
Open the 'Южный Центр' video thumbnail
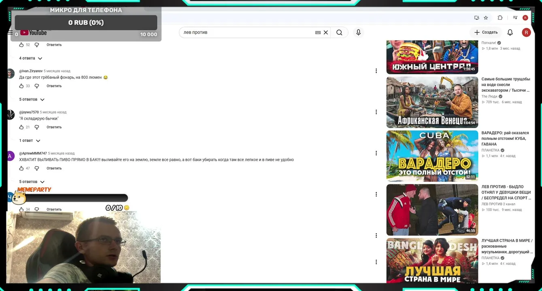click(x=432, y=57)
